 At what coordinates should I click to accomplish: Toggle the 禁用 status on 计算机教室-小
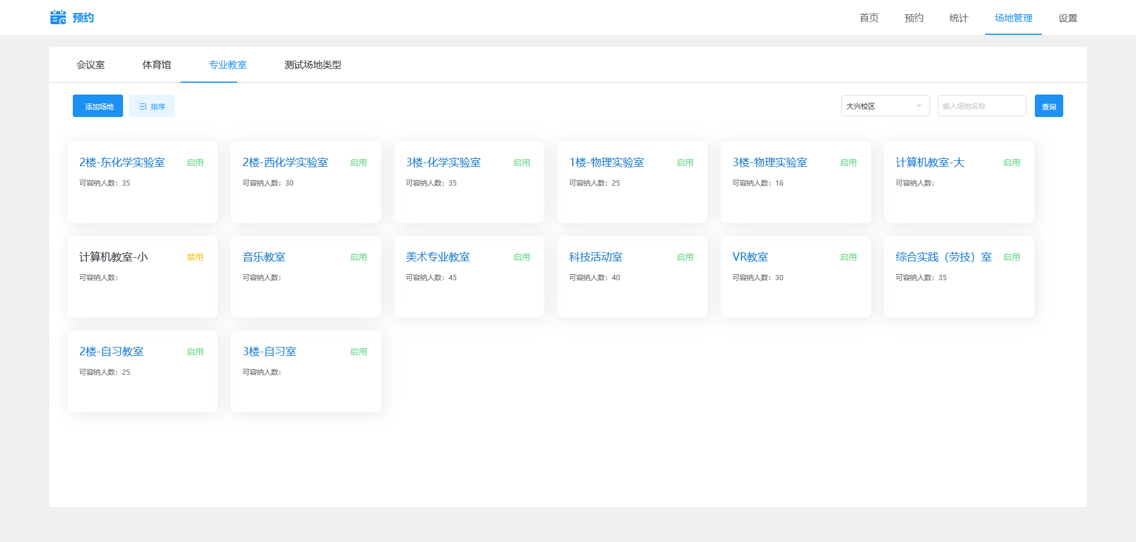195,257
